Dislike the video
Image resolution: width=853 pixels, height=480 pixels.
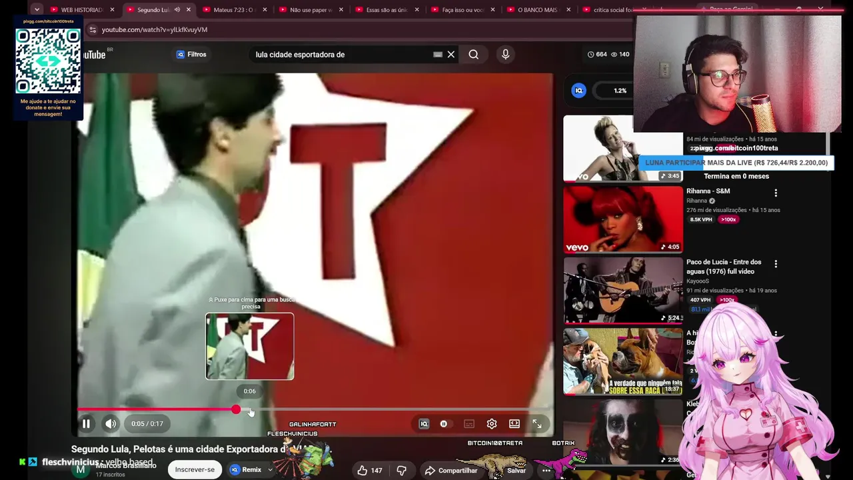tap(401, 471)
